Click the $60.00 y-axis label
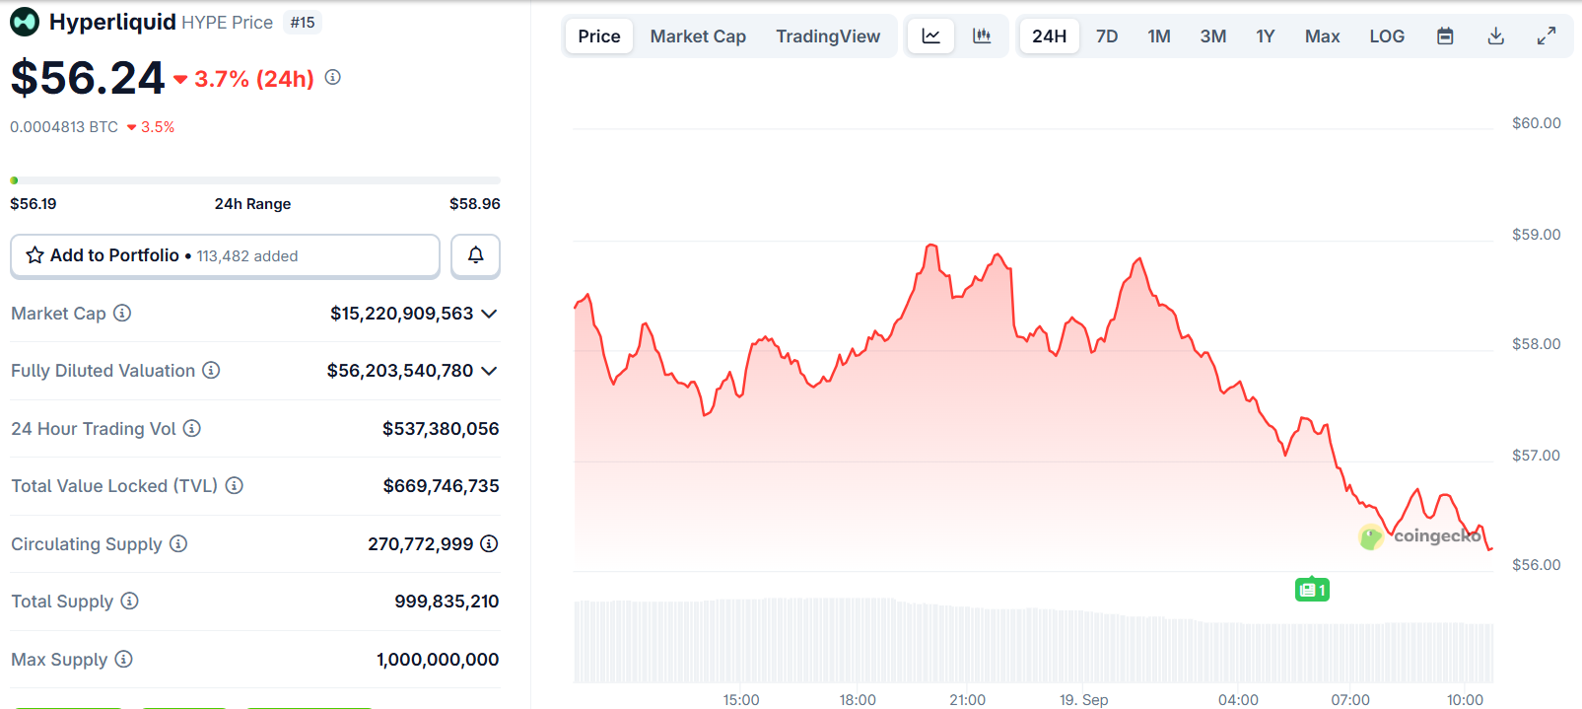The image size is (1582, 709). (1537, 123)
